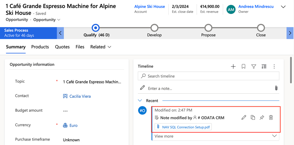Open the Cacilia Viera contact link
The width and height of the screenshot is (294, 145).
pos(80,96)
